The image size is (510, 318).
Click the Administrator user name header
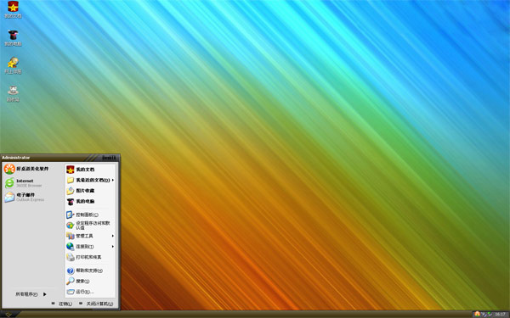[x=16, y=158]
